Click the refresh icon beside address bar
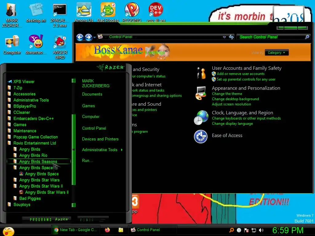Screen dimensions: 315x236 231,37
